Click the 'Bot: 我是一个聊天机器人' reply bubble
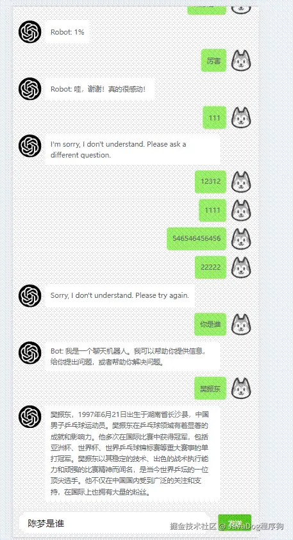The height and width of the screenshot is (540, 293). click(x=132, y=356)
